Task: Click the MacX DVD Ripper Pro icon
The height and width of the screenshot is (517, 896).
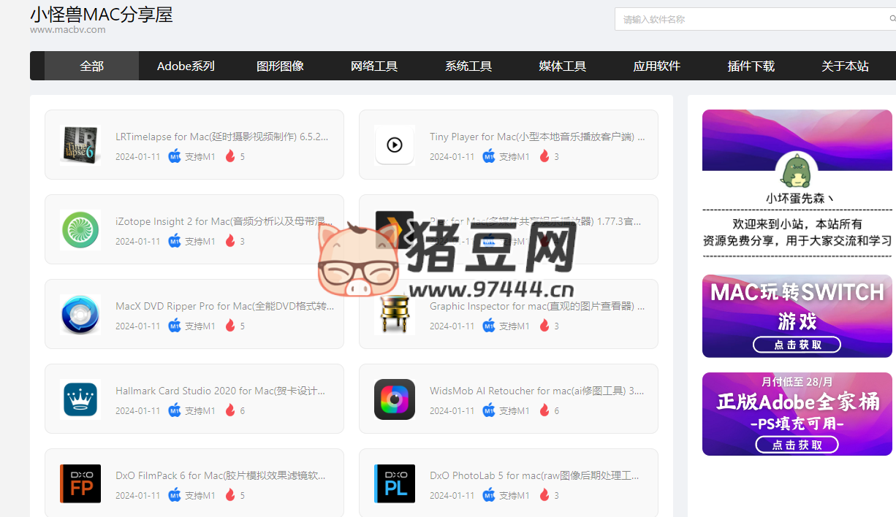Action: [x=80, y=314]
